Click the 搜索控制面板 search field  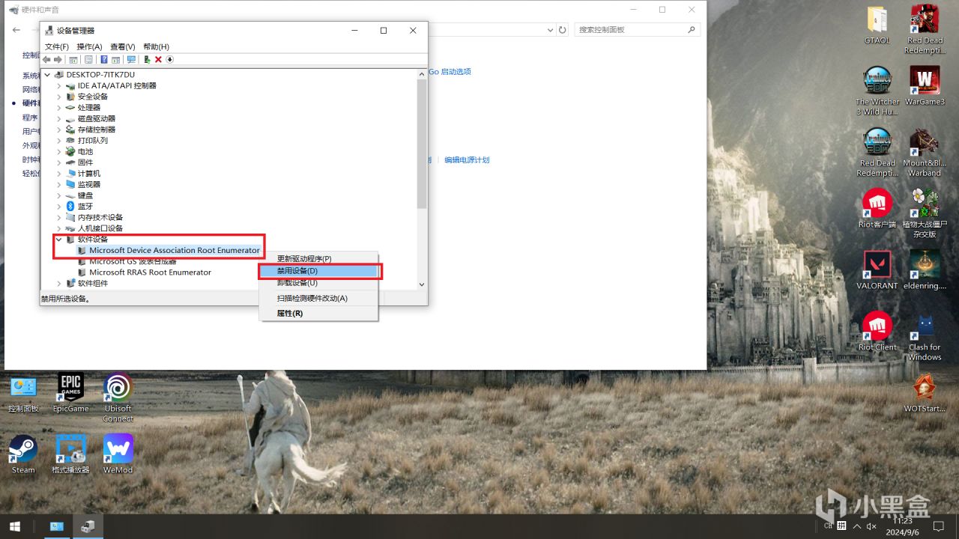[637, 30]
